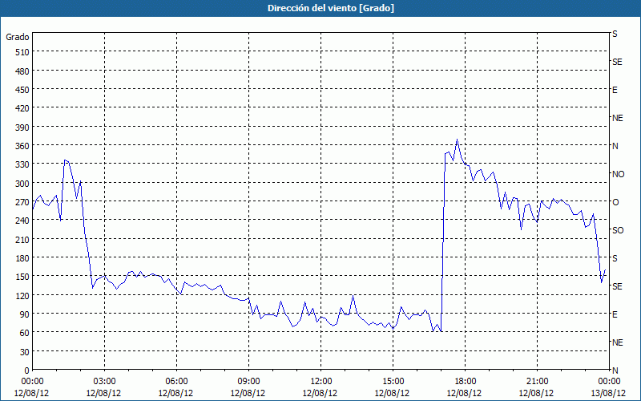Select the 06:00 time label
The width and height of the screenshot is (641, 401).
pyautogui.click(x=176, y=382)
